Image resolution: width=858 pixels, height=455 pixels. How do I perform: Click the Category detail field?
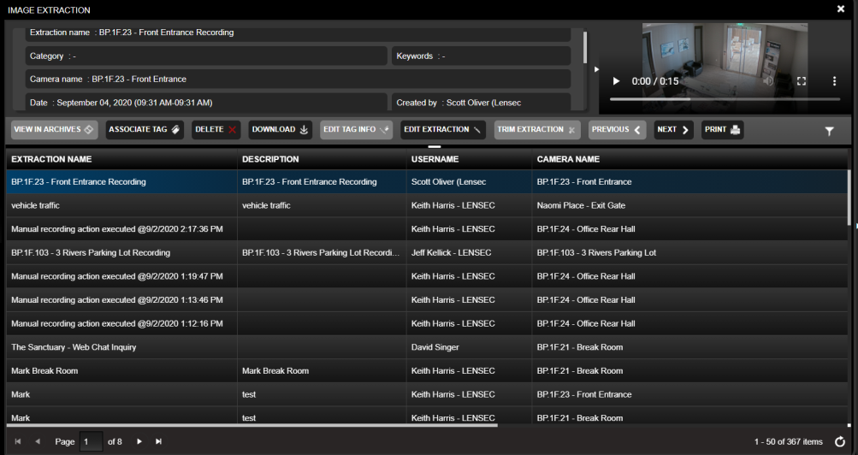point(206,56)
